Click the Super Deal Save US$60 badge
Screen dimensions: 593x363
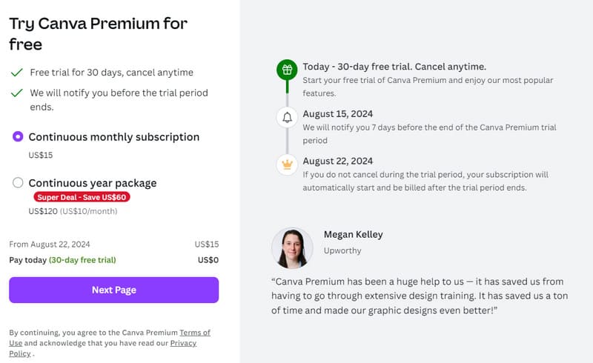click(82, 197)
